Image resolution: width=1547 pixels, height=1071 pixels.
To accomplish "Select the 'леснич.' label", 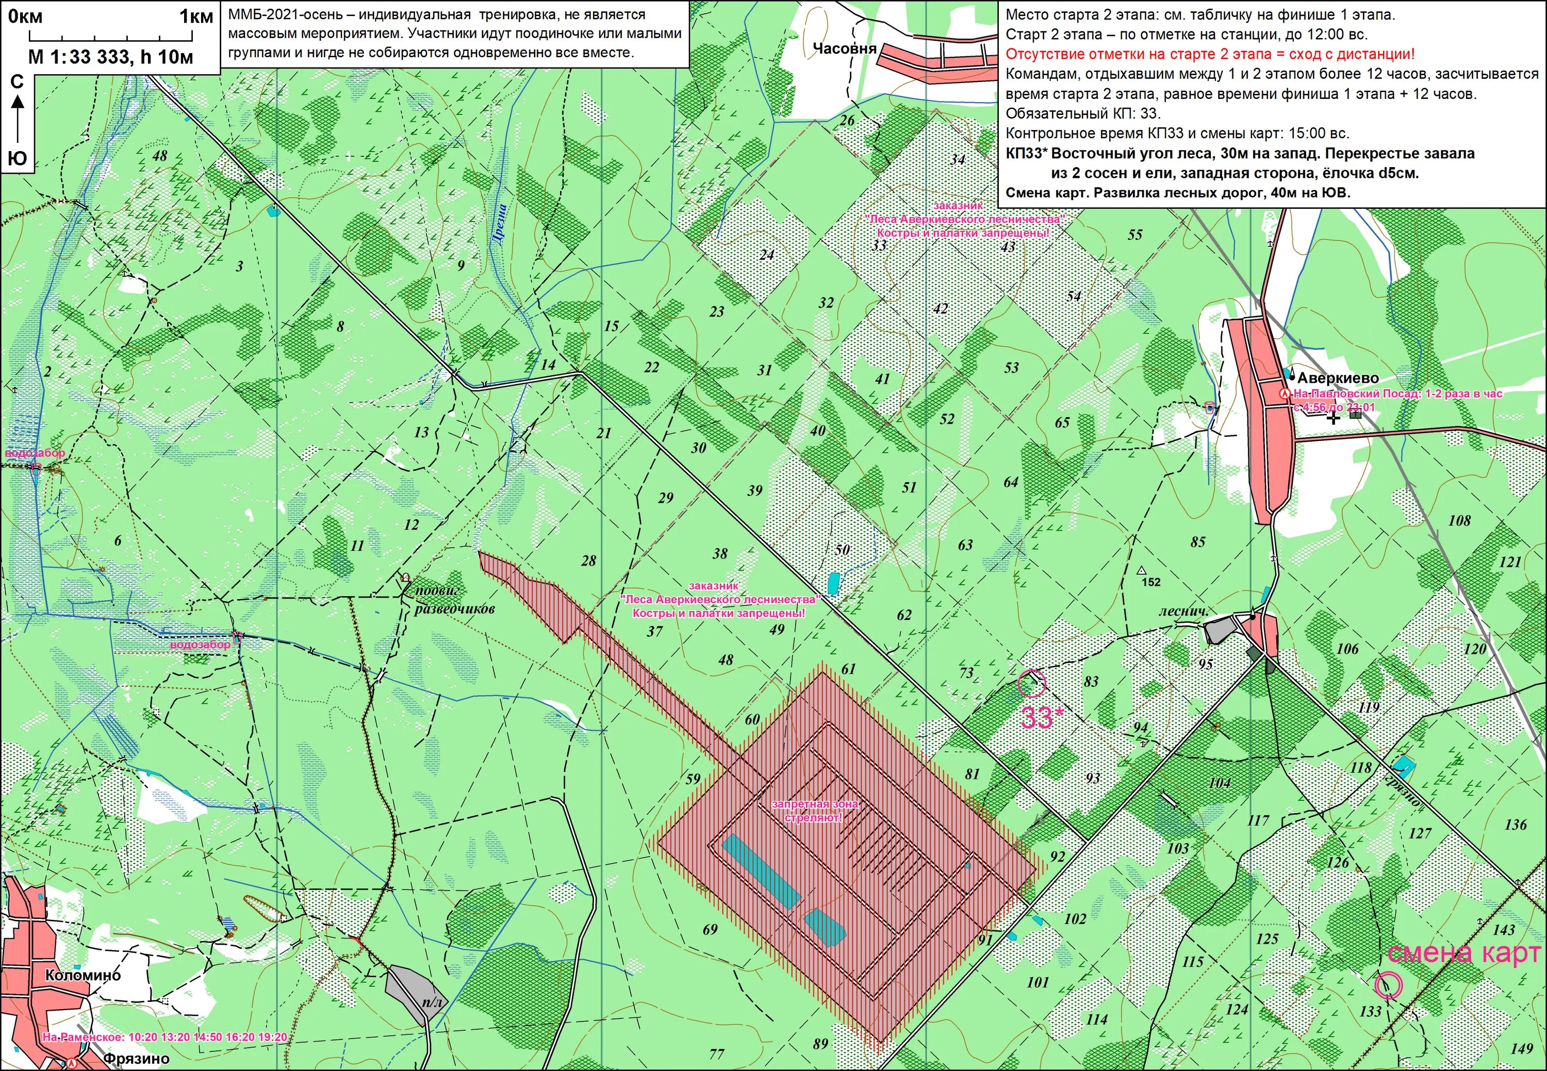I will (1184, 612).
